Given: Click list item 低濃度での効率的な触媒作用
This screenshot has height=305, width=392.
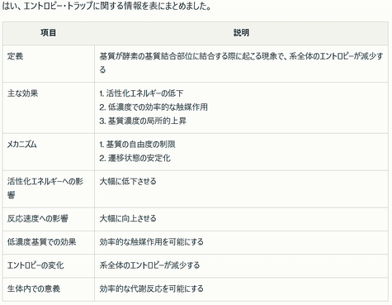Looking at the screenshot, I should (x=153, y=107).
